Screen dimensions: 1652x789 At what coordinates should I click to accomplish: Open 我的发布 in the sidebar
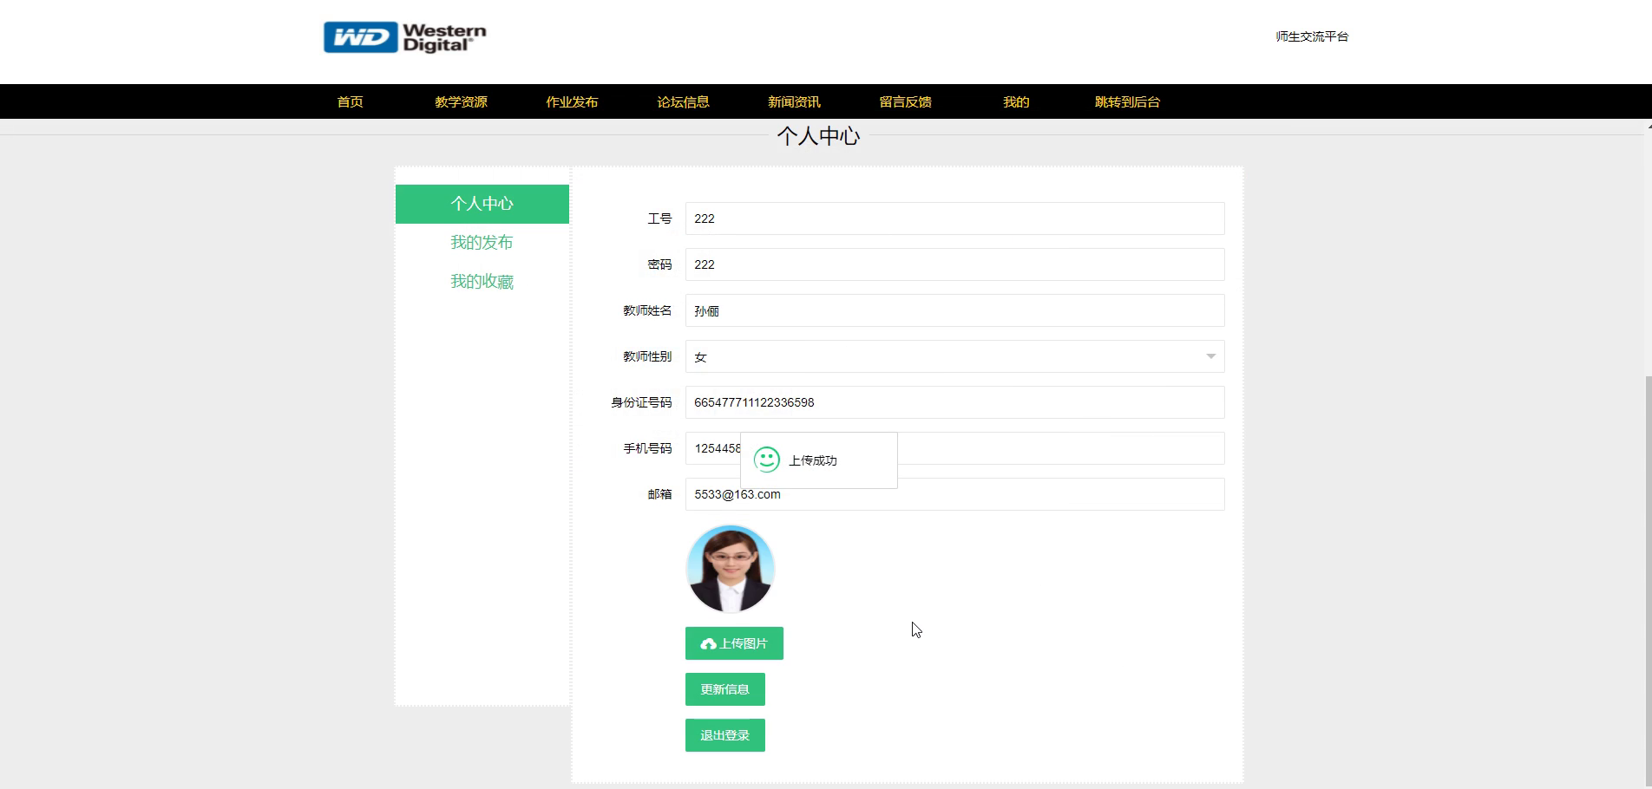click(482, 243)
